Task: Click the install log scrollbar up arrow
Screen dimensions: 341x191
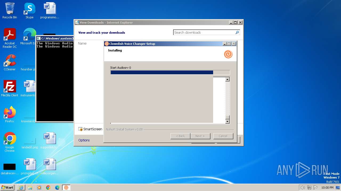Action: coord(227,79)
